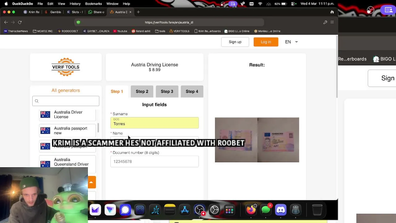
Task: Click the generators list scrollbar
Action: point(98,127)
